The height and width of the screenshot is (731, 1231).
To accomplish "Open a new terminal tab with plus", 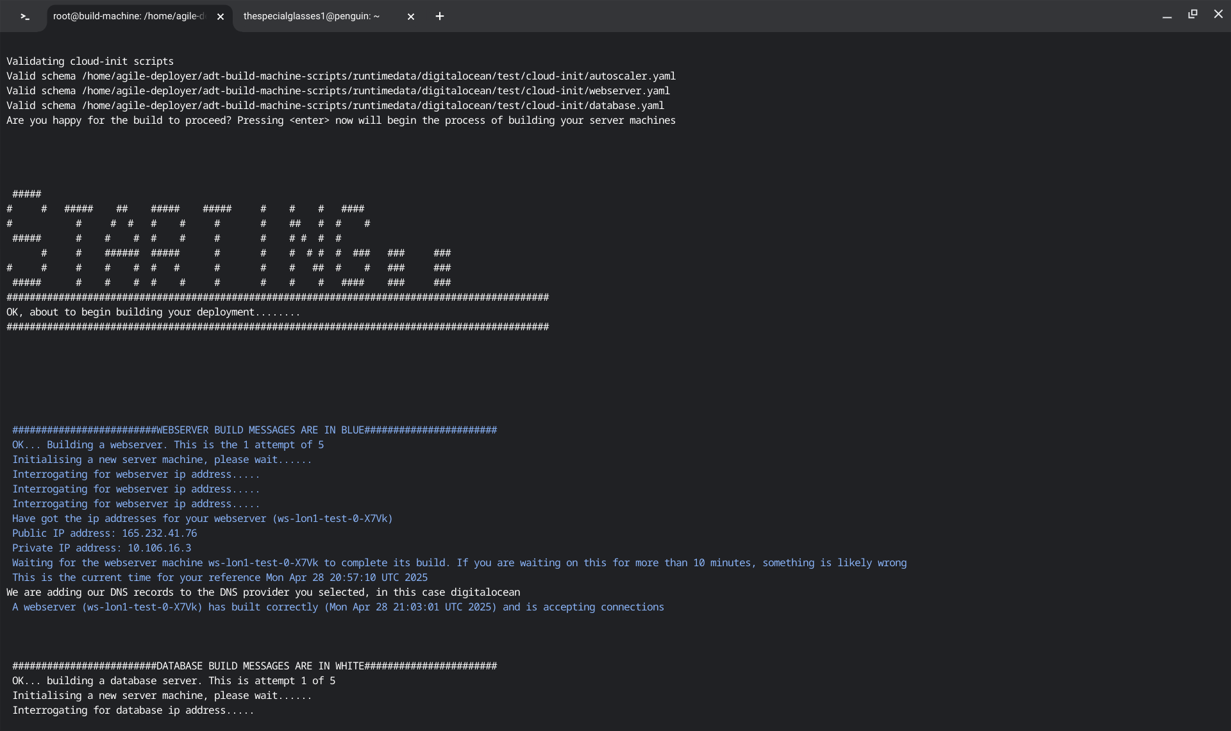I will coord(440,17).
